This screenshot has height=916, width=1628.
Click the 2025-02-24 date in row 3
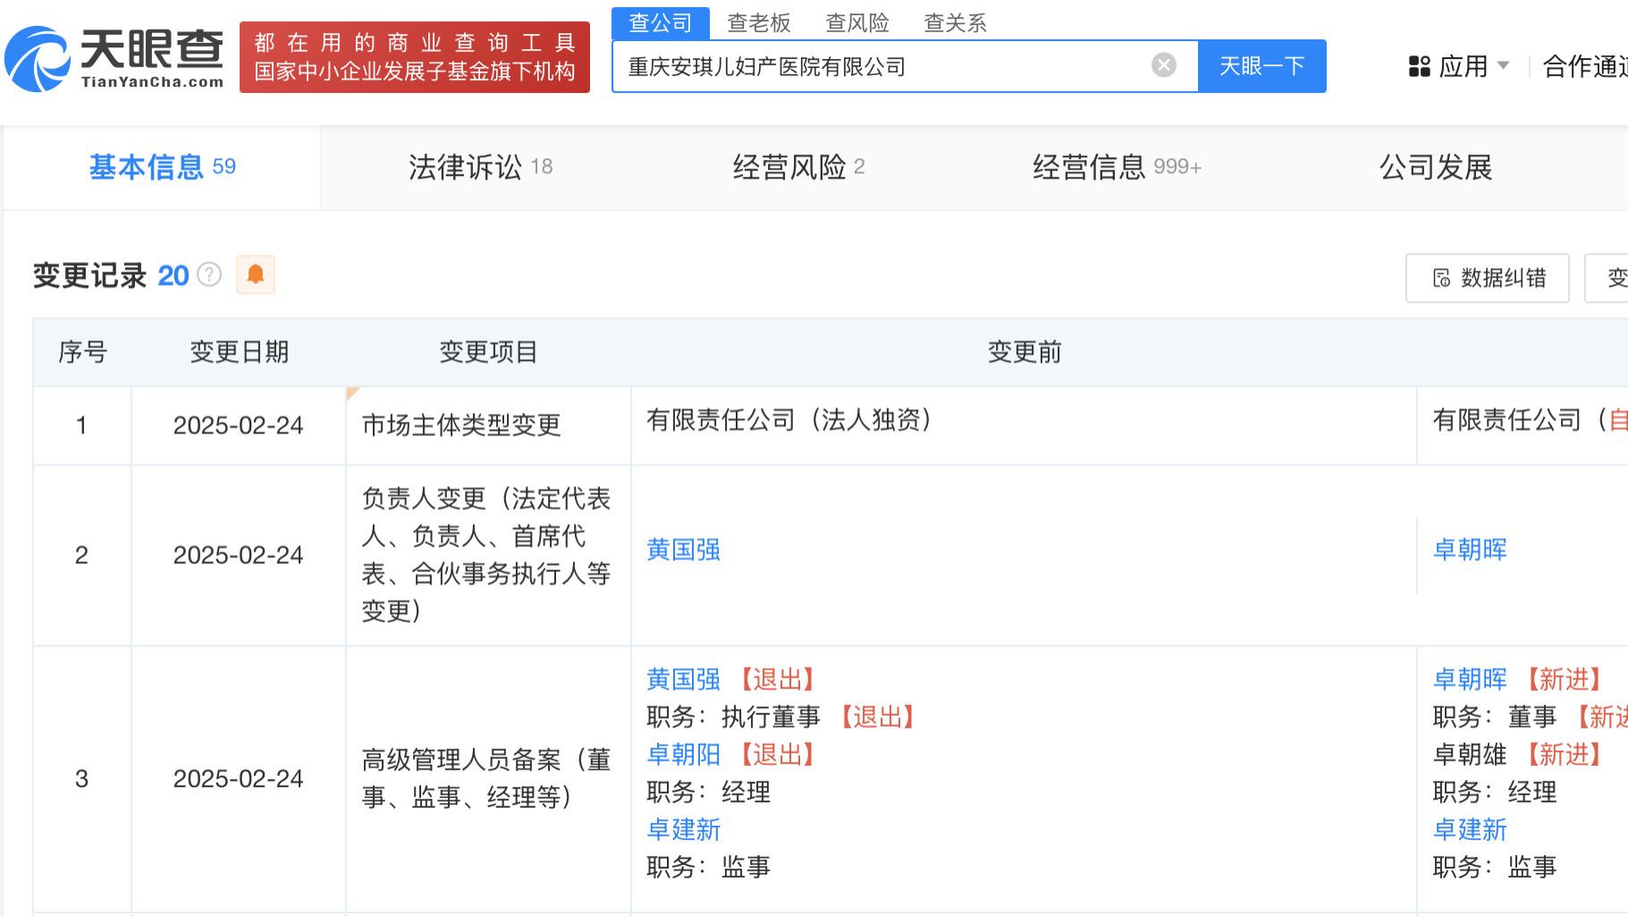(239, 778)
